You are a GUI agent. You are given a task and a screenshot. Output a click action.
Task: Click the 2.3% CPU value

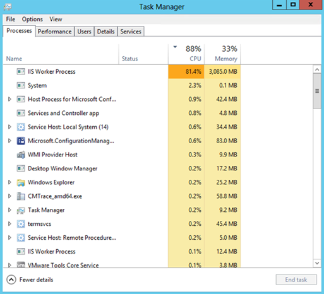[x=195, y=86]
